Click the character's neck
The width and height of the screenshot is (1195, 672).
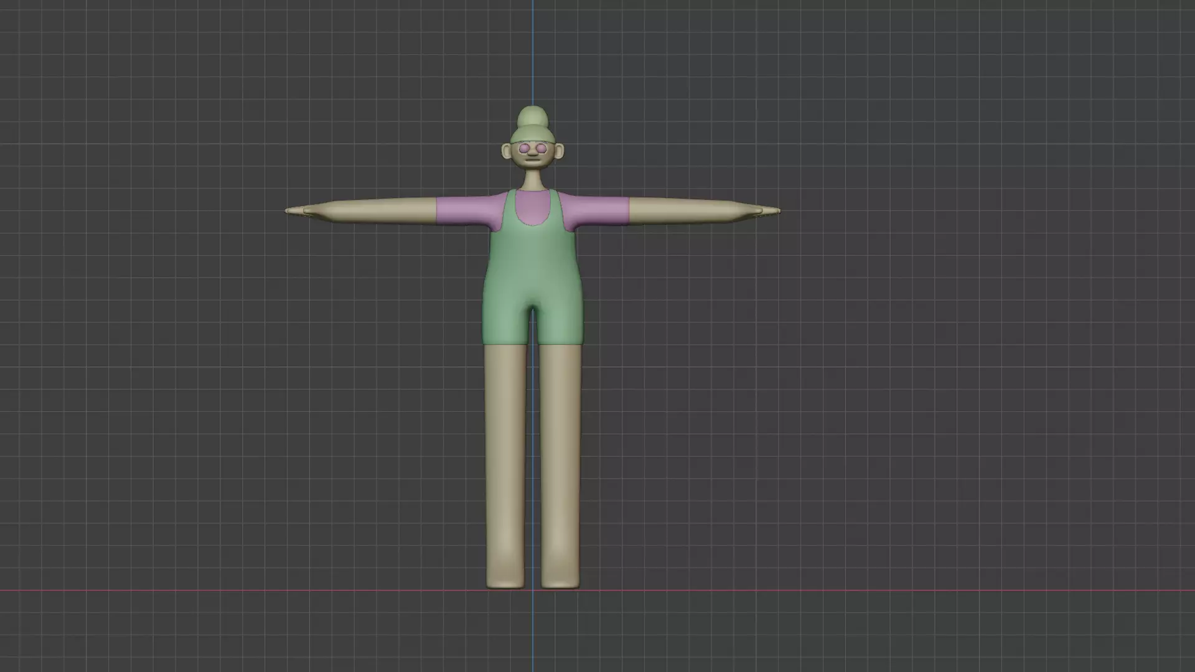tap(533, 178)
